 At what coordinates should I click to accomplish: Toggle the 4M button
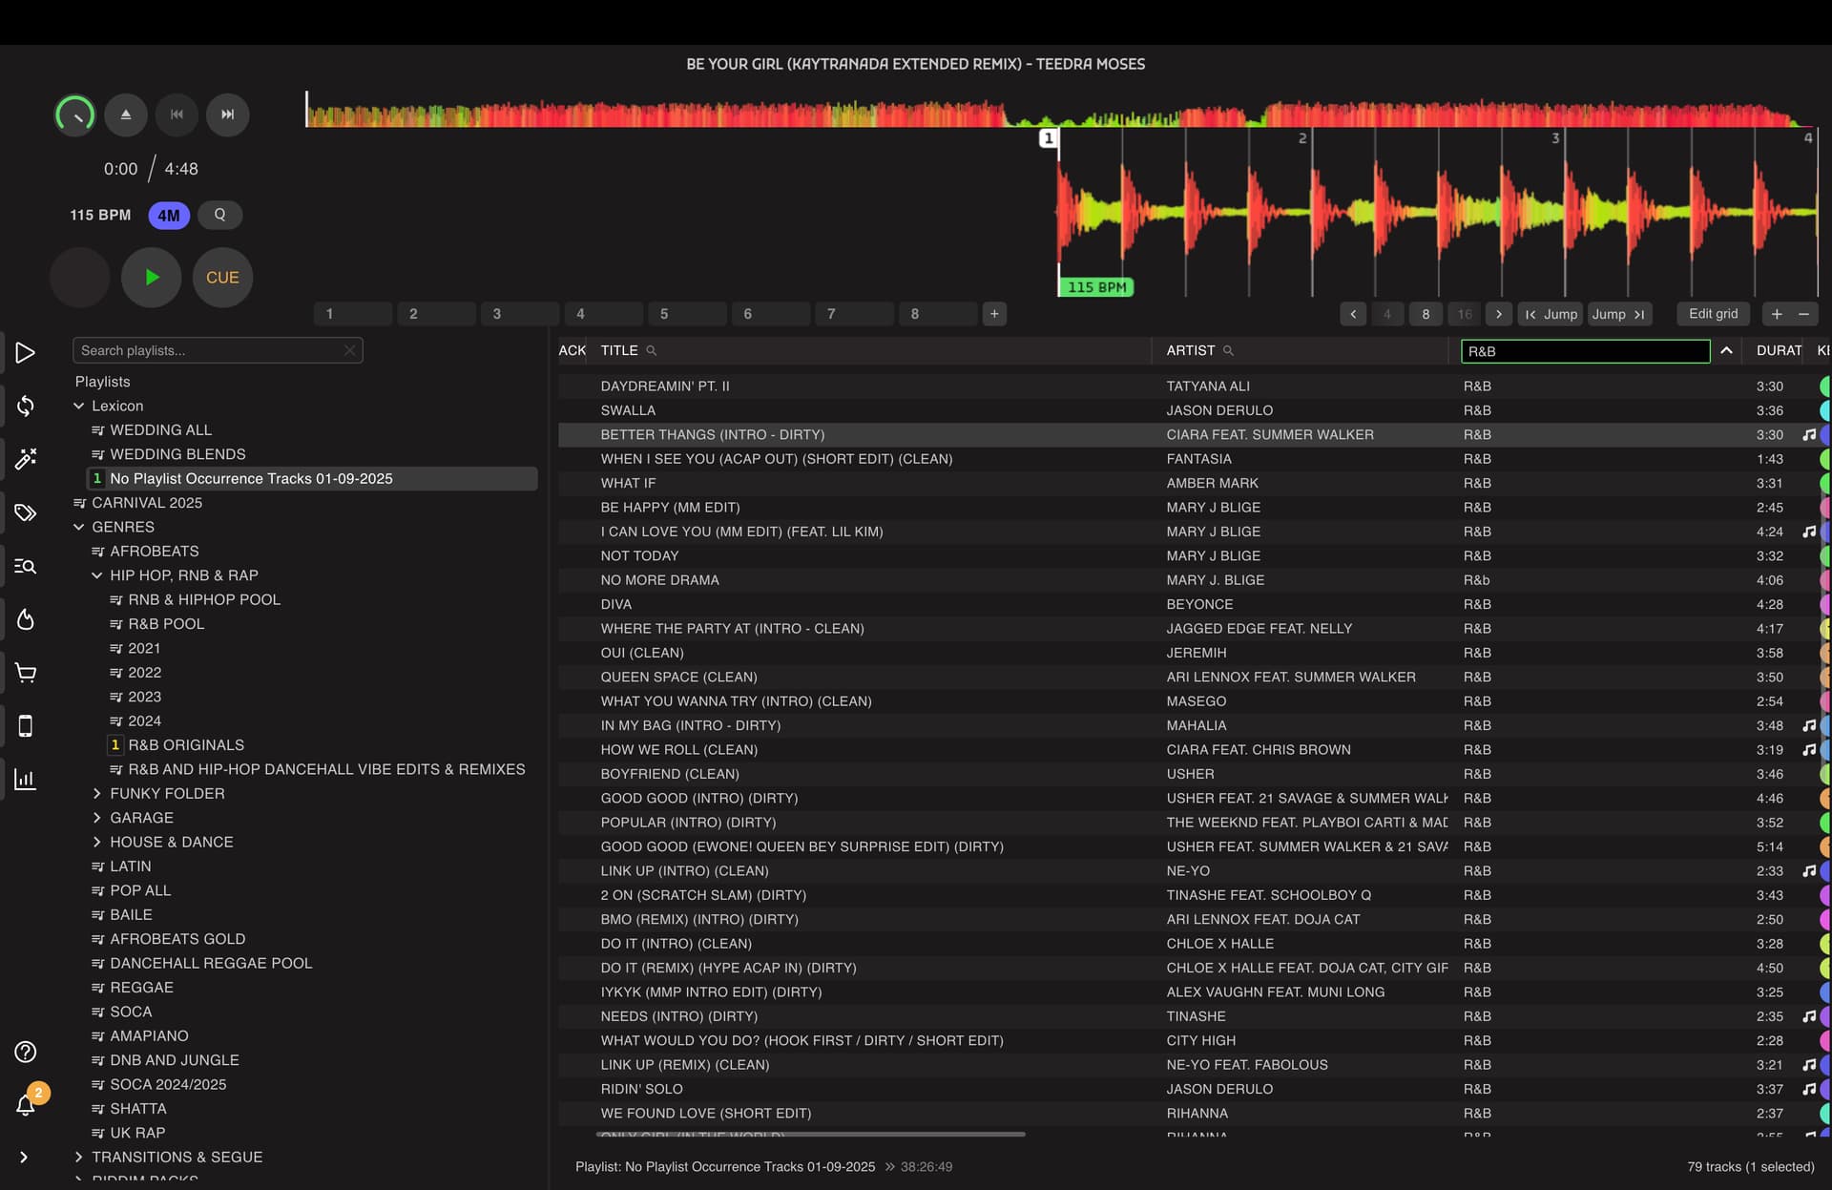tap(169, 216)
